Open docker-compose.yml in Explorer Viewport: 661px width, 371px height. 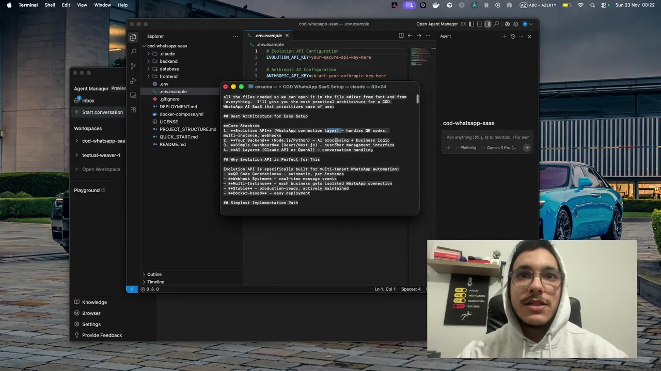coord(181,114)
